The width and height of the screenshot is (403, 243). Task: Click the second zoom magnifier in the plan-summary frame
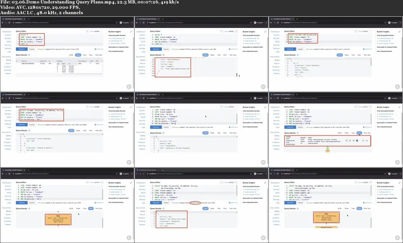coord(367,140)
